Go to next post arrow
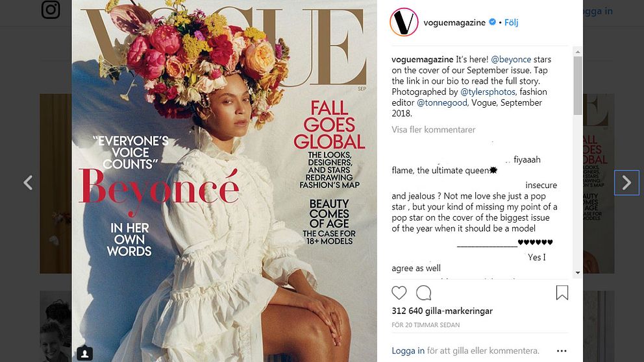Image resolution: width=644 pixels, height=362 pixels. pyautogui.click(x=626, y=182)
